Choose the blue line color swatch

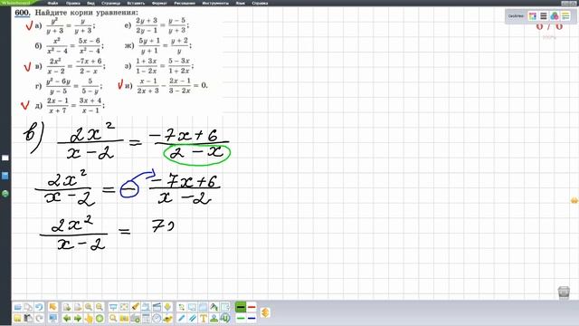252,318
